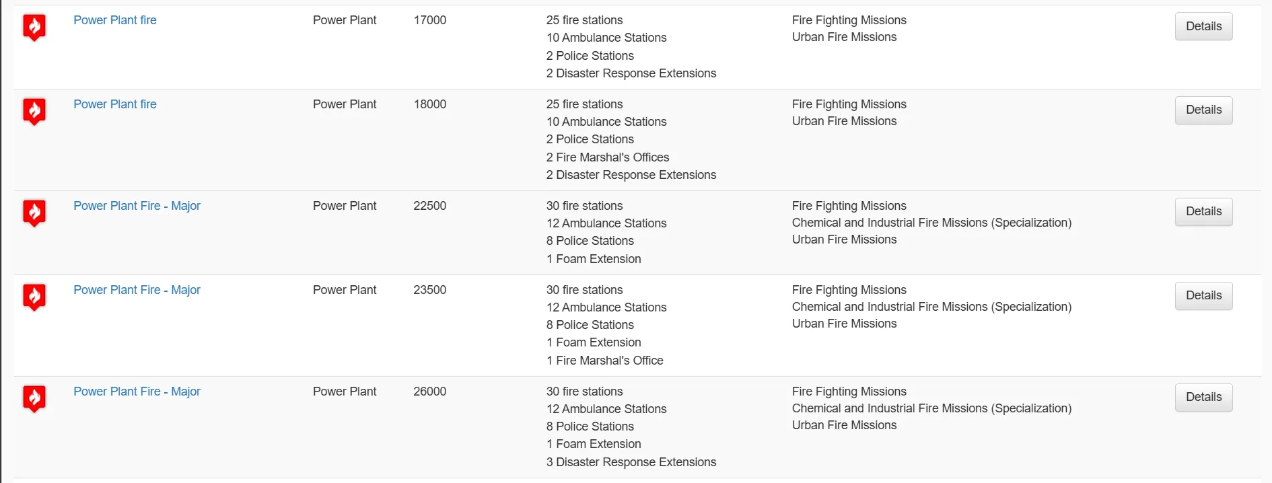View Details of the 26000-credit Major fire
Screen dimensions: 1272x483
coord(1203,398)
